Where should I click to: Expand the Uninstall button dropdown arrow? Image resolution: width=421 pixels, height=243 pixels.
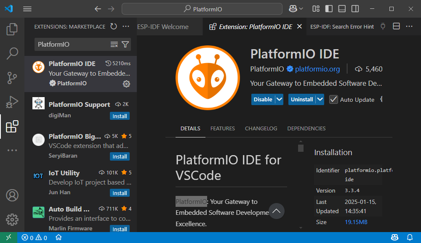pyautogui.click(x=320, y=100)
